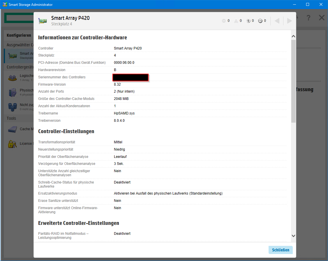Click the Controllergeräte section header
328x261 pixels.
point(20,67)
